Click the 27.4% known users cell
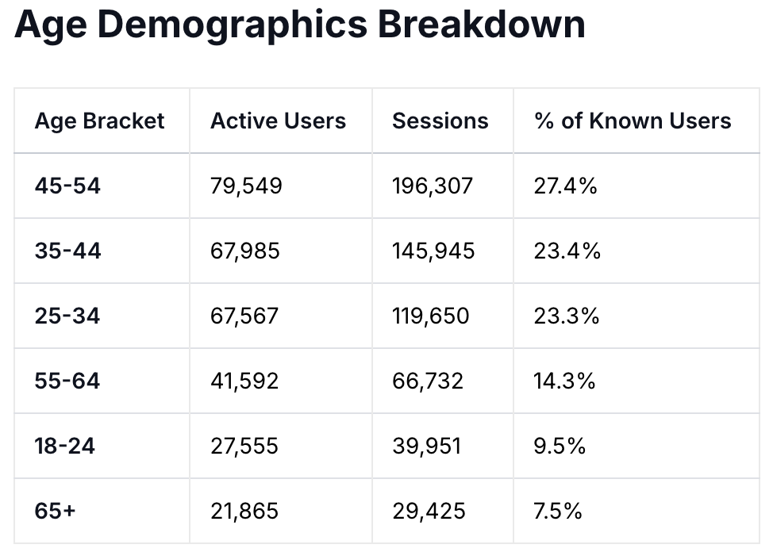The image size is (773, 552). [x=566, y=186]
